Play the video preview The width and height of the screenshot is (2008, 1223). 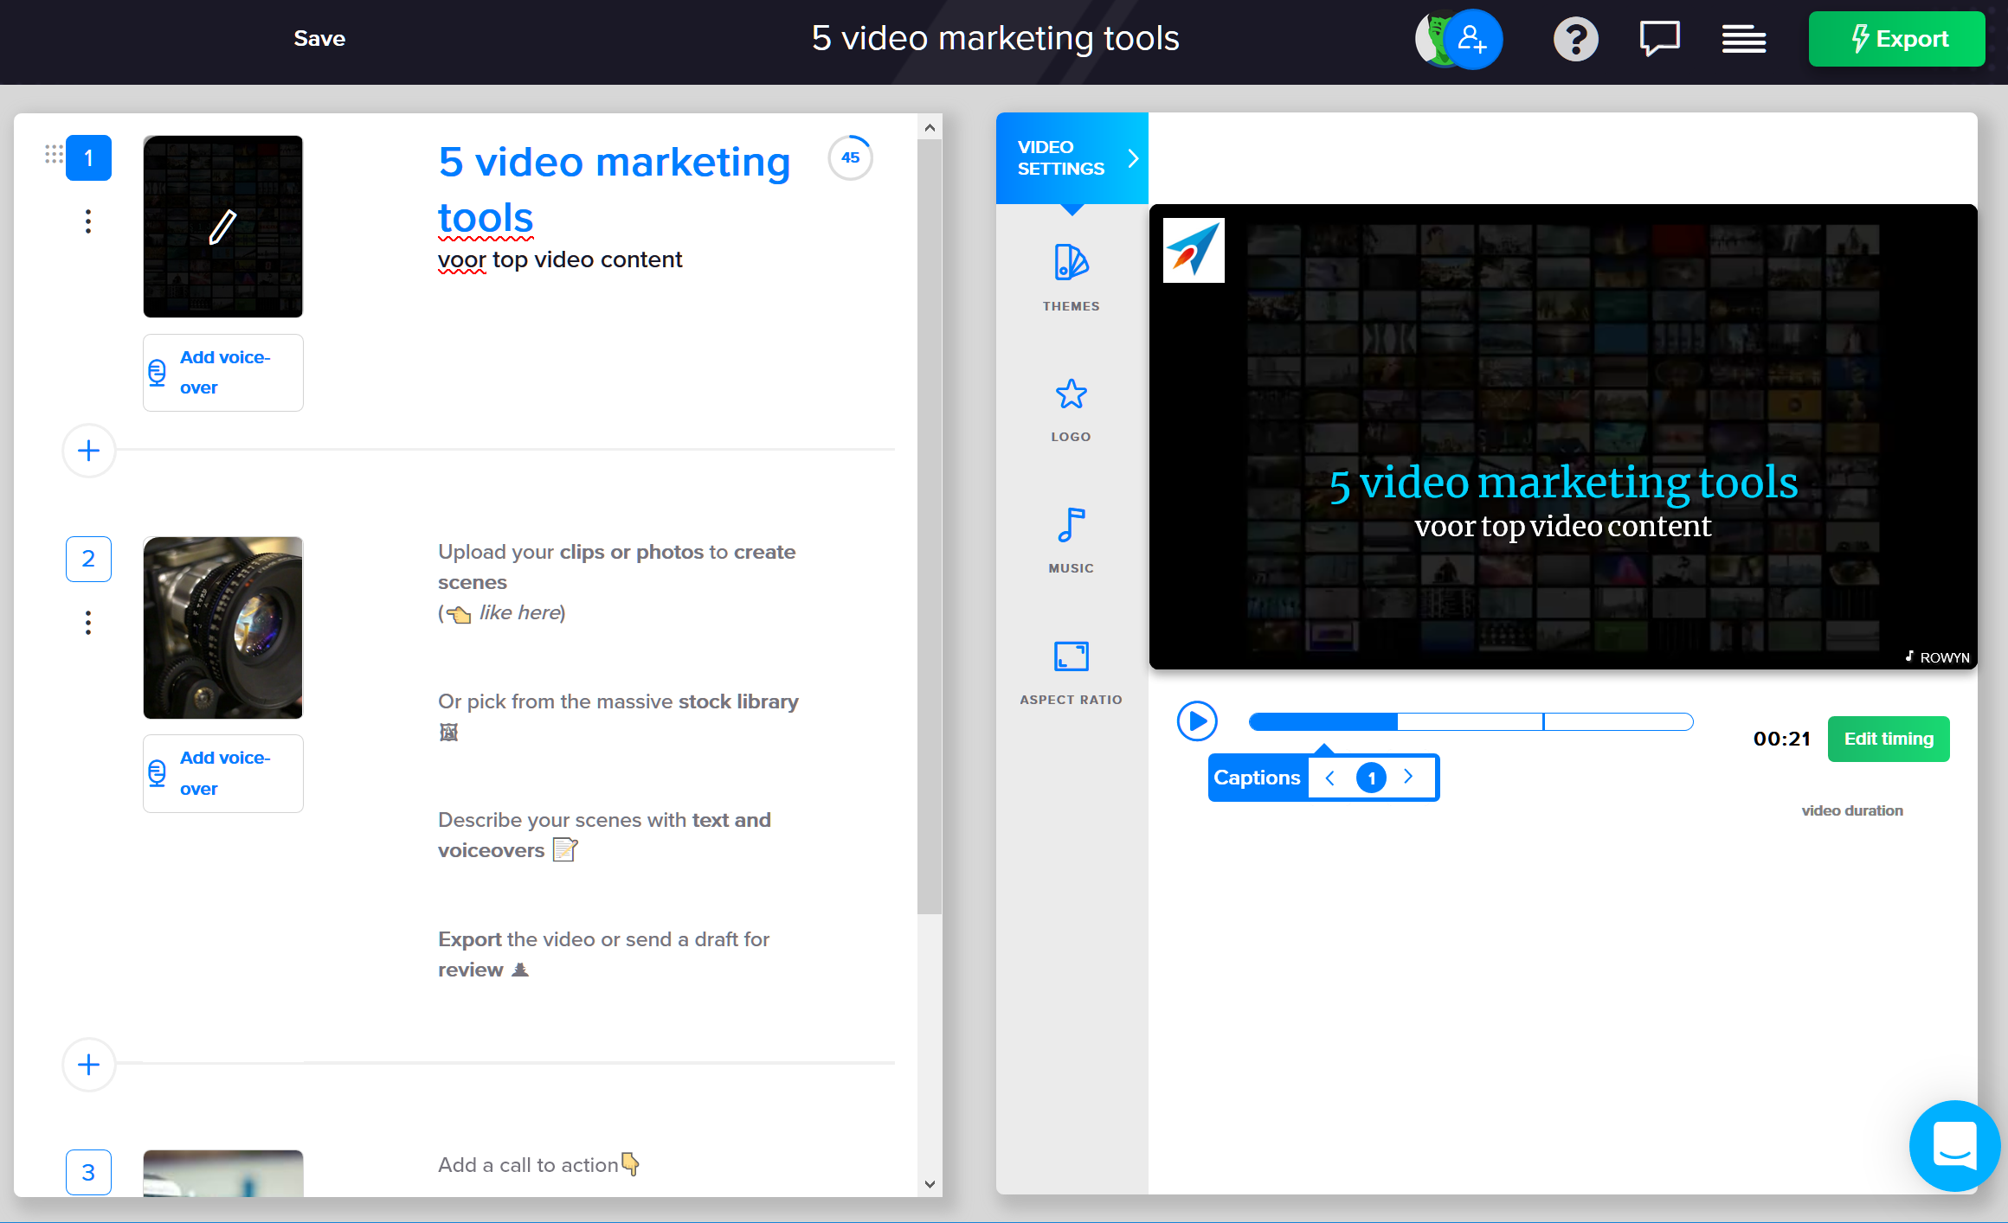[1197, 721]
